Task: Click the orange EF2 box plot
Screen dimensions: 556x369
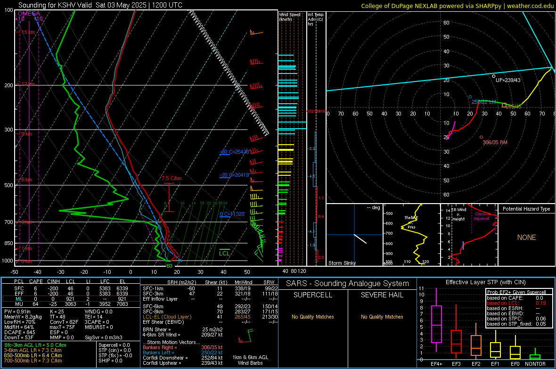Action: tap(476, 345)
